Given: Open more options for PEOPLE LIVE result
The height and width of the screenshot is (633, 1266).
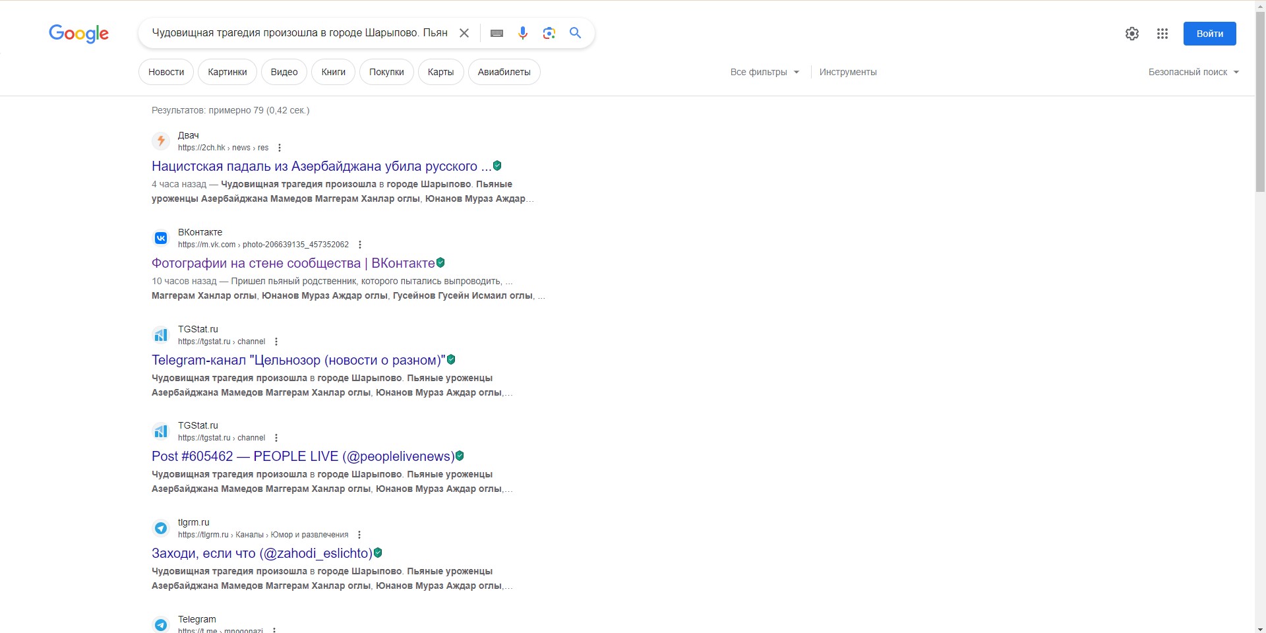Looking at the screenshot, I should [276, 438].
